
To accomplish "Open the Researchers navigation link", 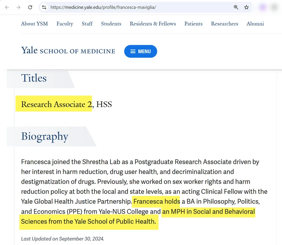I will tap(225, 24).
